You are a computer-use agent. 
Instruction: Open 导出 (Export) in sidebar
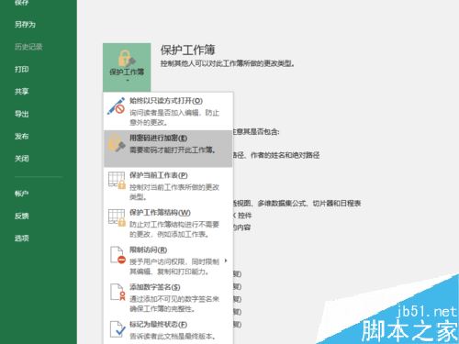[x=22, y=114]
